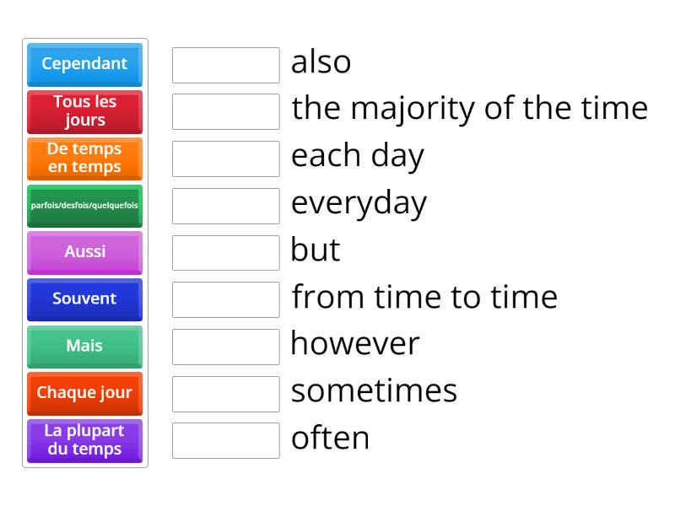The image size is (675, 506).
Task: Select the Souvent tile
Action: [x=84, y=299]
